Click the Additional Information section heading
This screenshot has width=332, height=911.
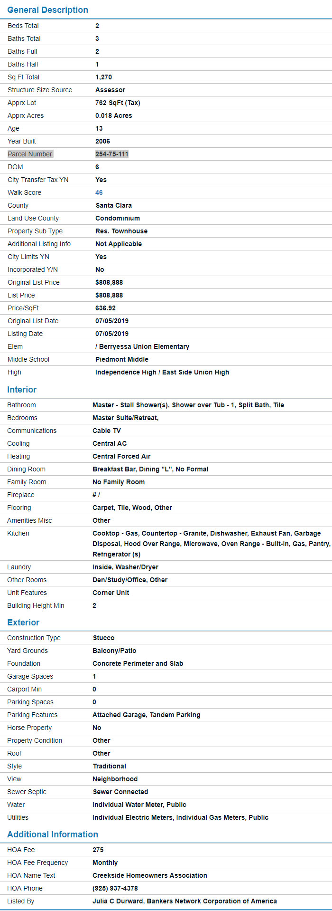[x=53, y=834]
